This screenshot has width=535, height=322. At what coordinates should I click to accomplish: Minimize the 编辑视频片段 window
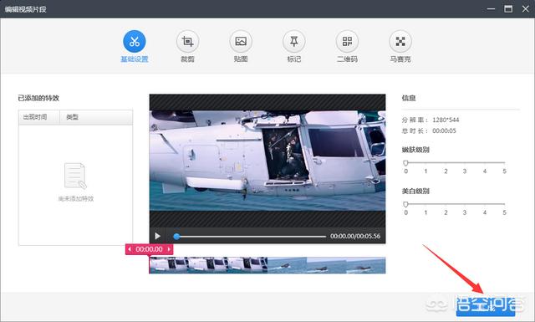coord(491,9)
